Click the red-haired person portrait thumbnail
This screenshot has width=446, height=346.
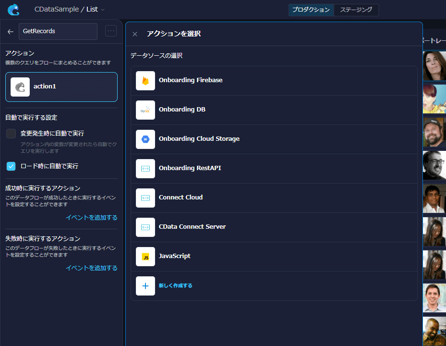click(x=434, y=99)
